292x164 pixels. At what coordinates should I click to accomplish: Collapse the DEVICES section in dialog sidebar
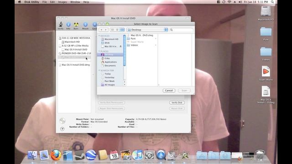[99, 36]
